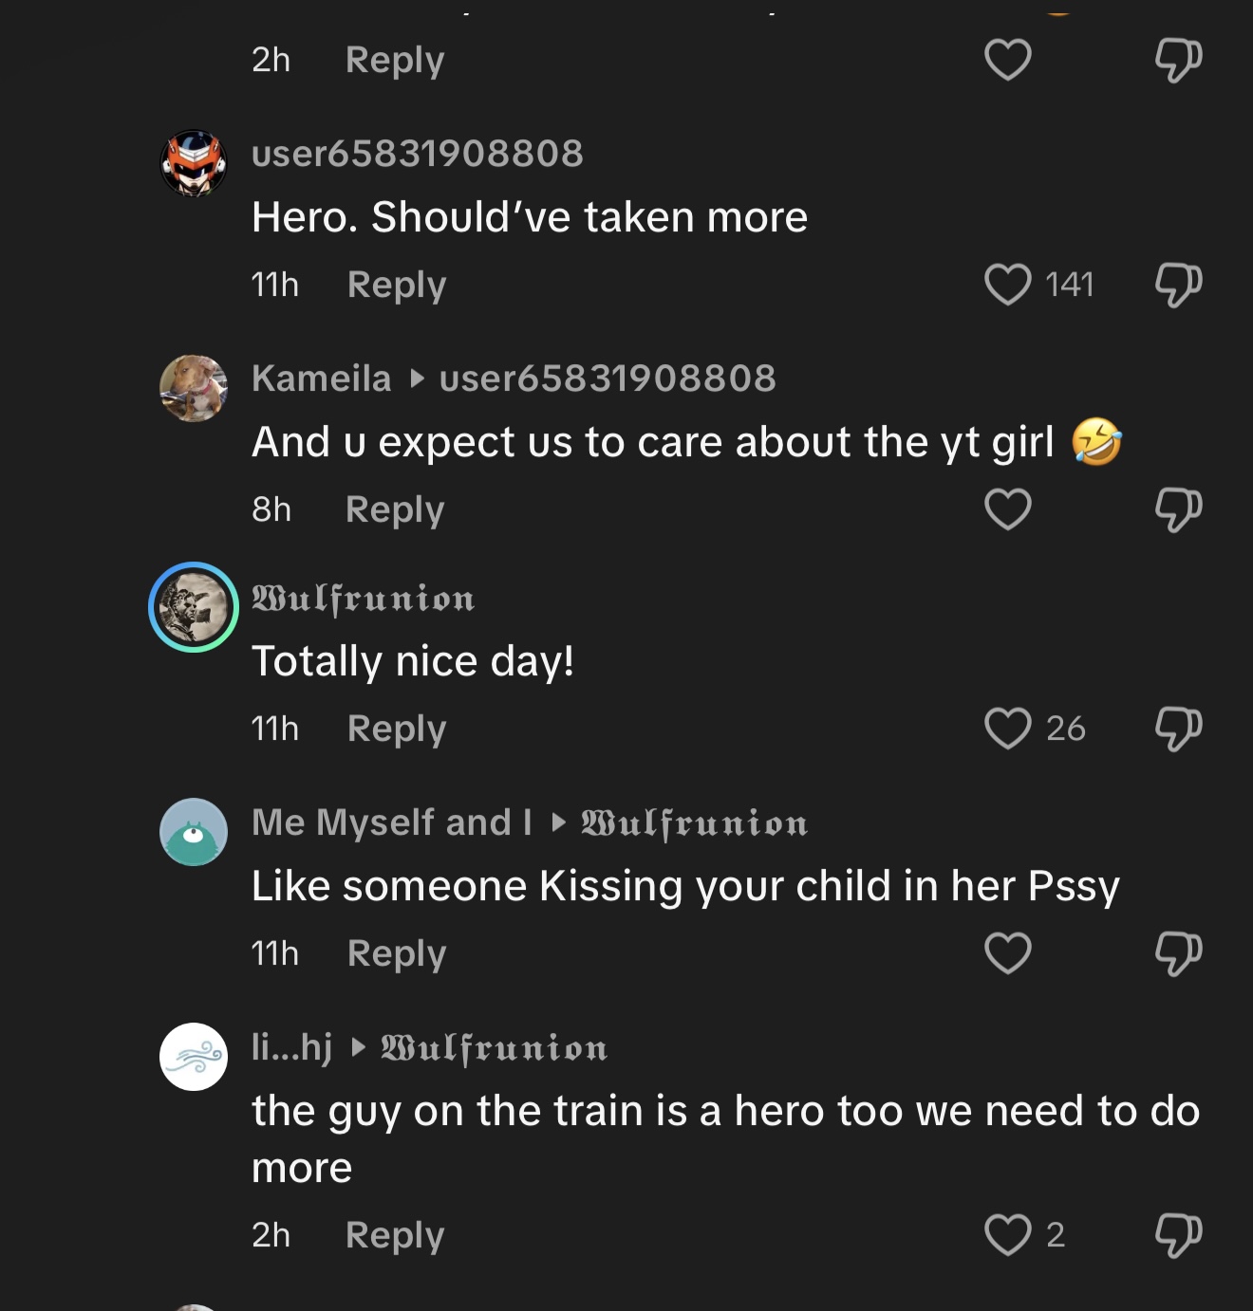Dislike the "Totally nice day!" comment
The image size is (1253, 1311).
pyautogui.click(x=1178, y=729)
